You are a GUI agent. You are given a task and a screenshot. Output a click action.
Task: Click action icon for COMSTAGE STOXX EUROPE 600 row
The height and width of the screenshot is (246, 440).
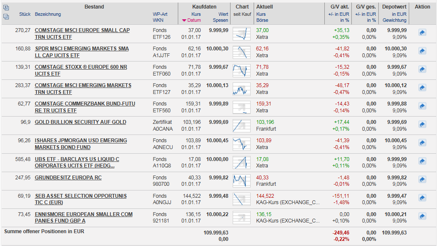pos(422,69)
